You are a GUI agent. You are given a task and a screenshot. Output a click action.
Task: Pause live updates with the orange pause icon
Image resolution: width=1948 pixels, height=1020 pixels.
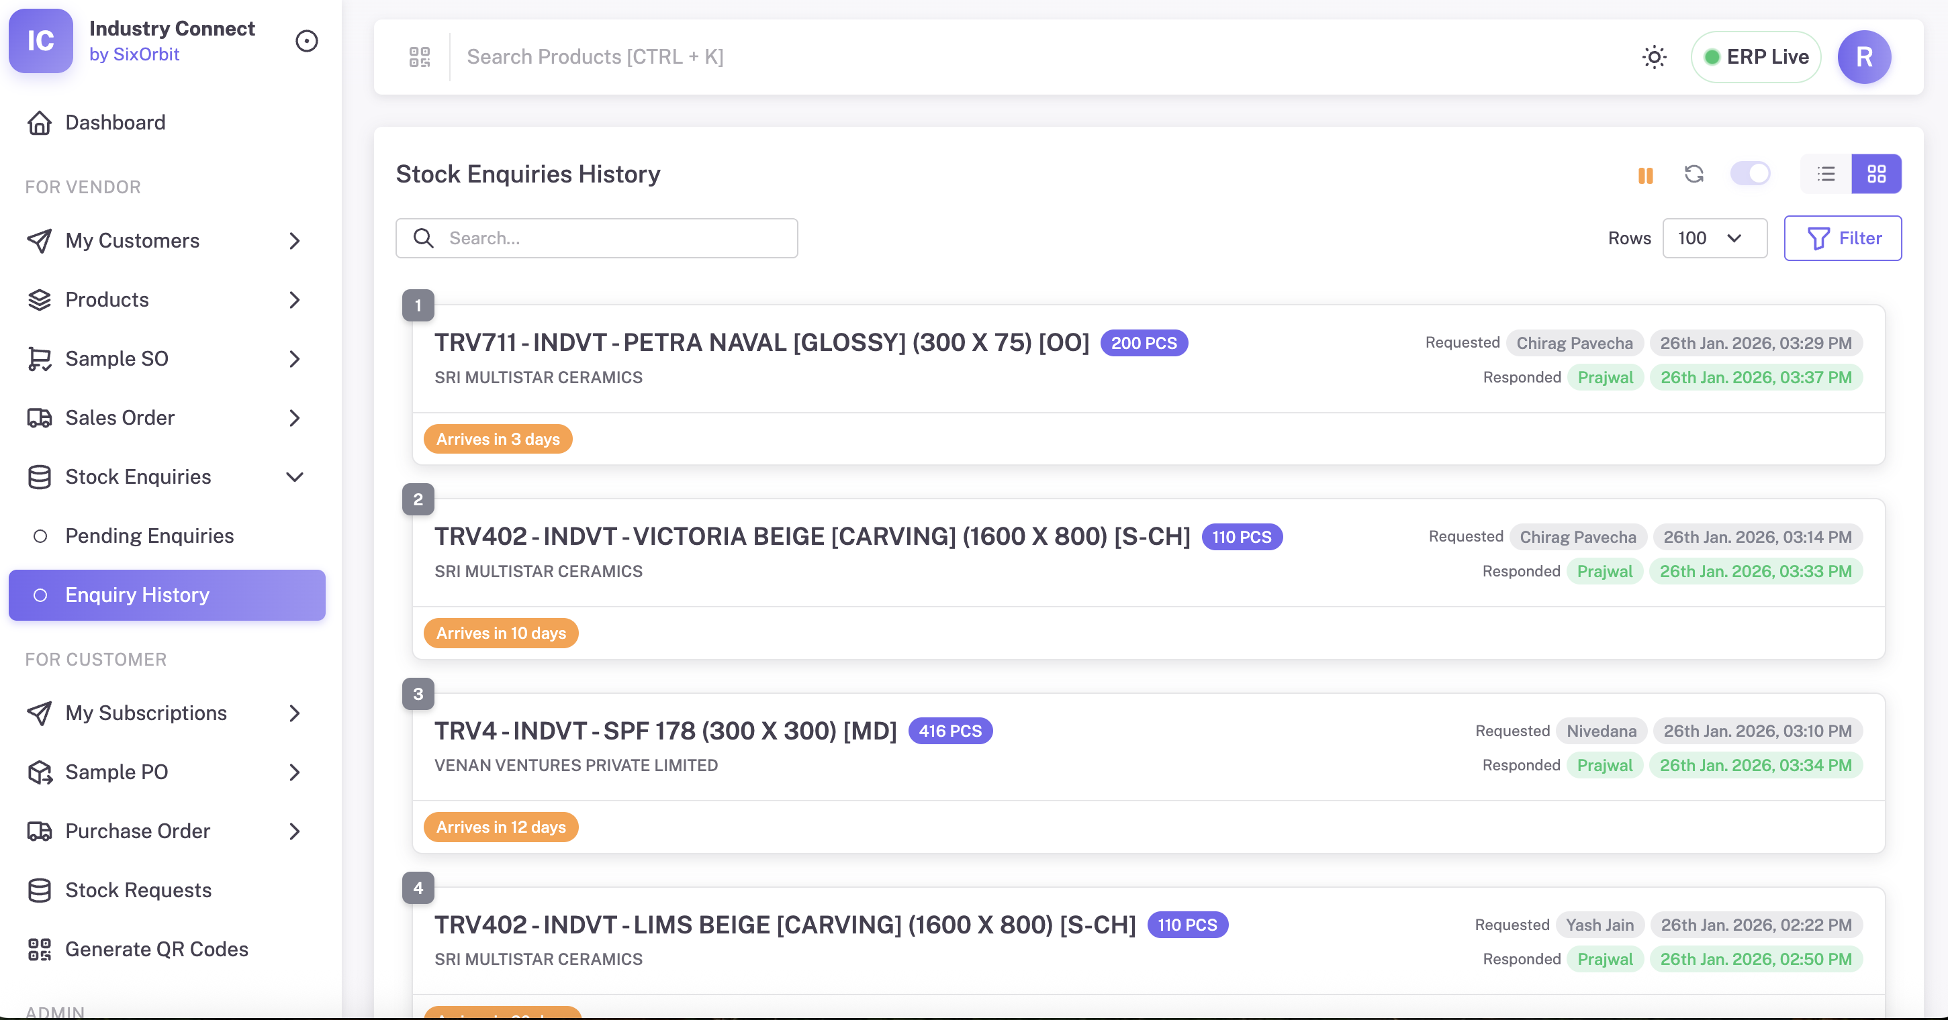pos(1646,174)
